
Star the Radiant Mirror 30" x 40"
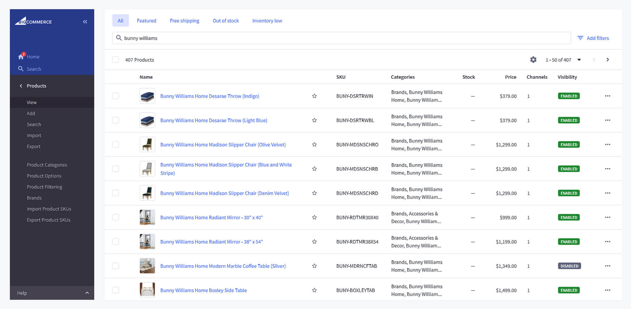315,217
